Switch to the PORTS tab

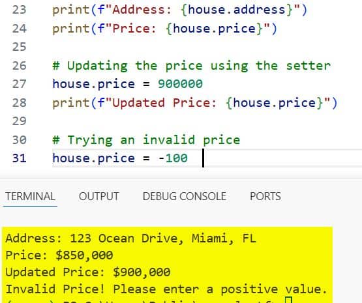point(265,197)
